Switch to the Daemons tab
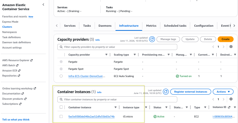The image size is (238, 123). pos(105,26)
